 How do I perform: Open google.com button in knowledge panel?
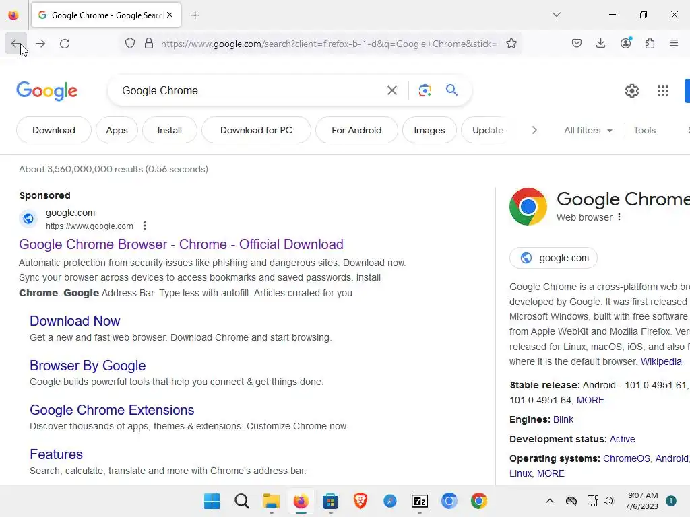click(553, 258)
